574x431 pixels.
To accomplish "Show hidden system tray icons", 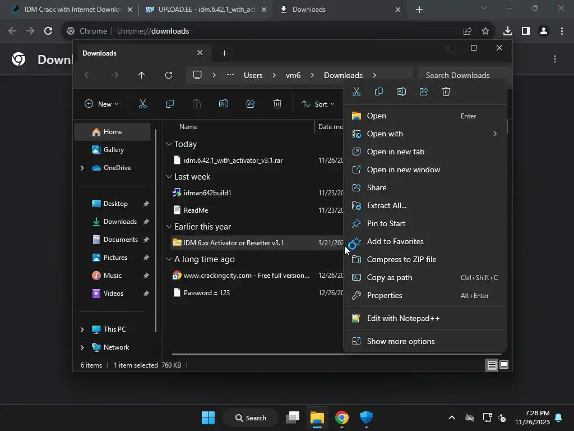I will [452, 418].
